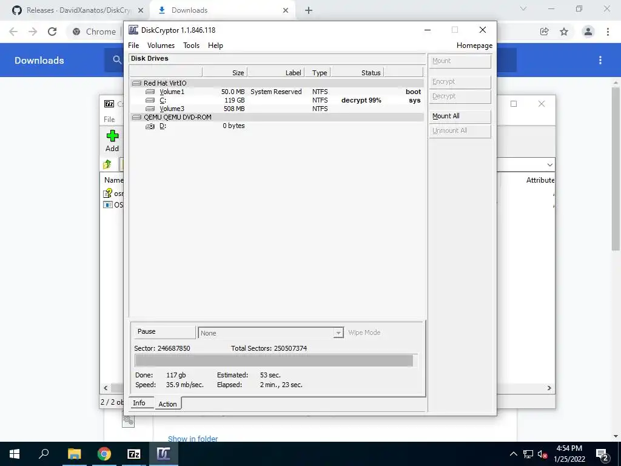Click the Mount All button
This screenshot has width=621, height=466.
pyautogui.click(x=460, y=116)
